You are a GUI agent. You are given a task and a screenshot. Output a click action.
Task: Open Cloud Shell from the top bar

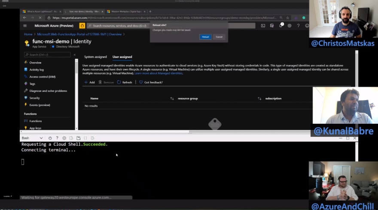[263, 26]
